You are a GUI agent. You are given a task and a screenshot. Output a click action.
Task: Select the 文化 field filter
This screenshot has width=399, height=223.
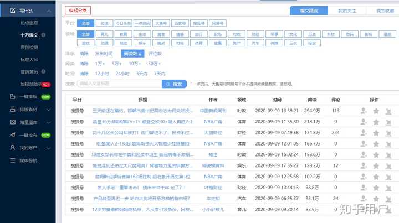[293, 34]
